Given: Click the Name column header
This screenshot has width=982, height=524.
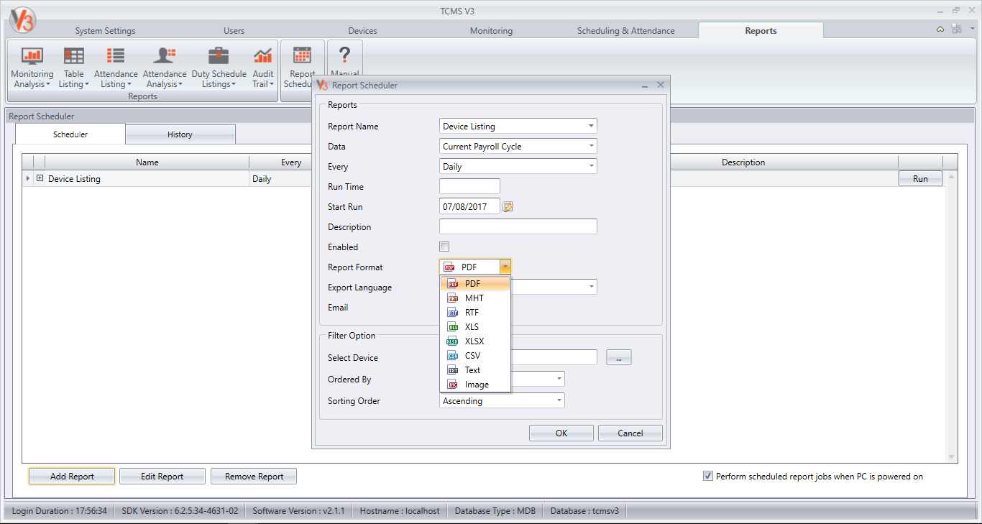Looking at the screenshot, I should (x=147, y=162).
